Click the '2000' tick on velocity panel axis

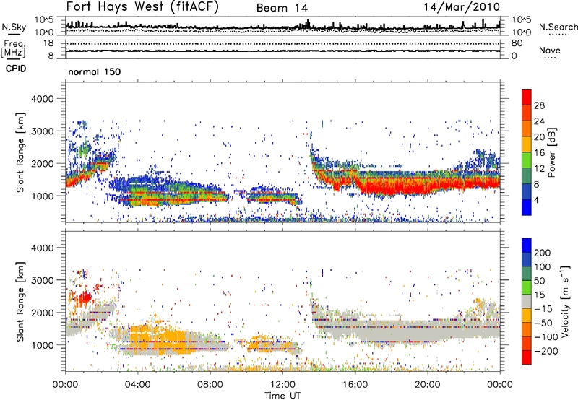click(x=42, y=313)
